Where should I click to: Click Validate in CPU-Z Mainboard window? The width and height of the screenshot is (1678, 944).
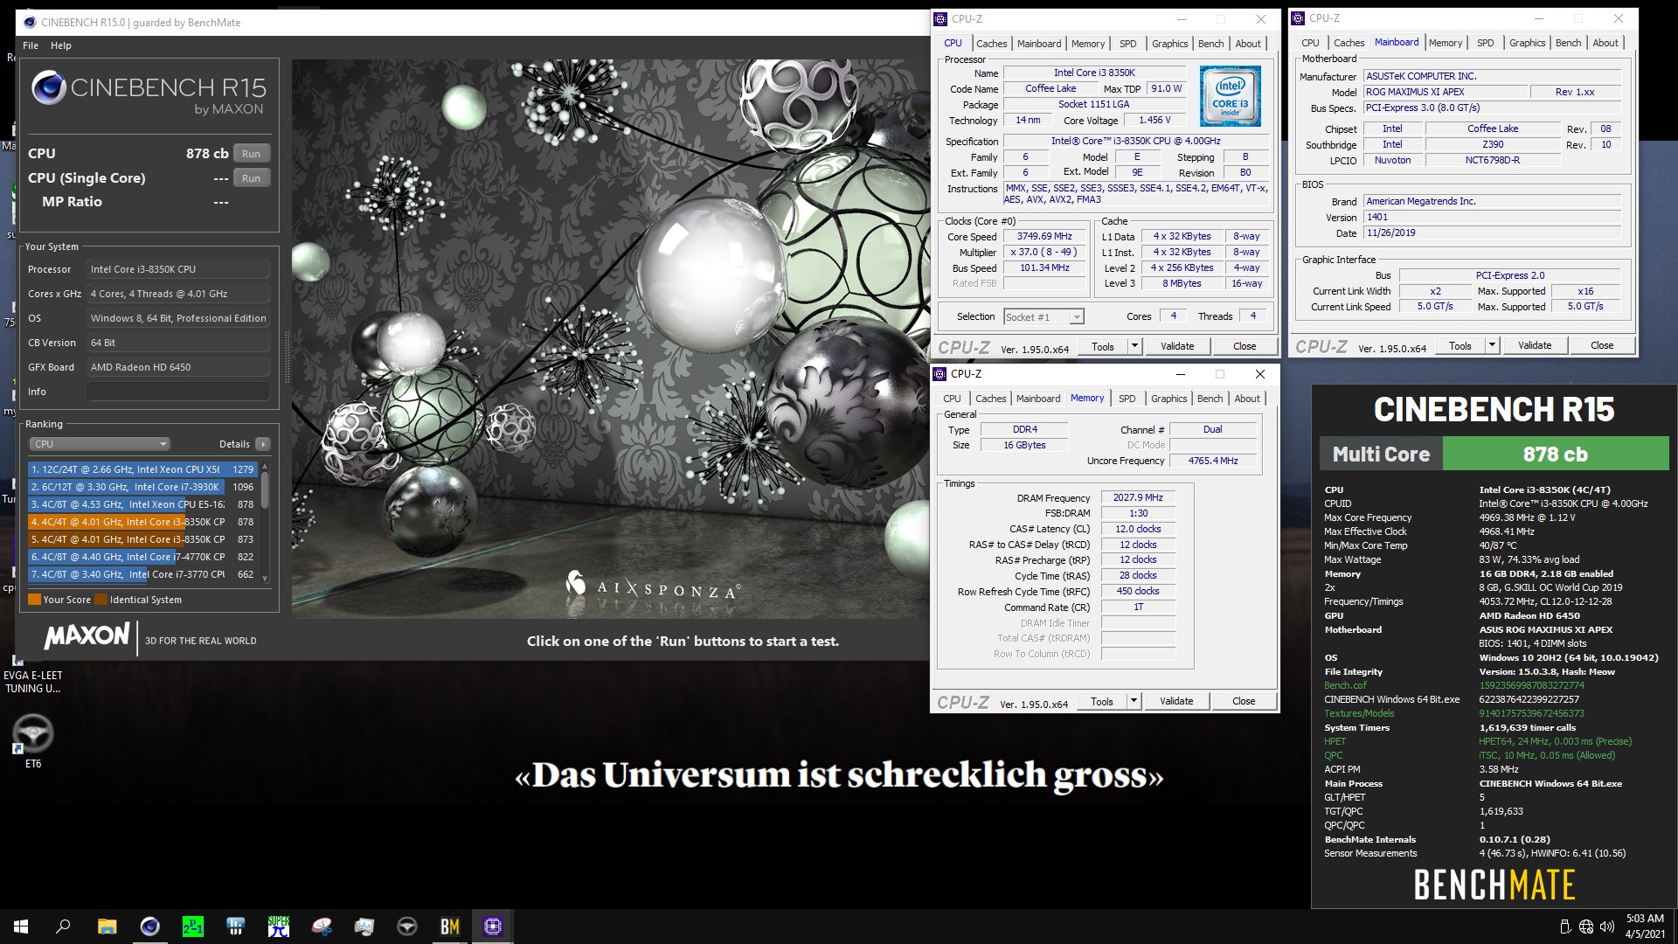pyautogui.click(x=1535, y=345)
